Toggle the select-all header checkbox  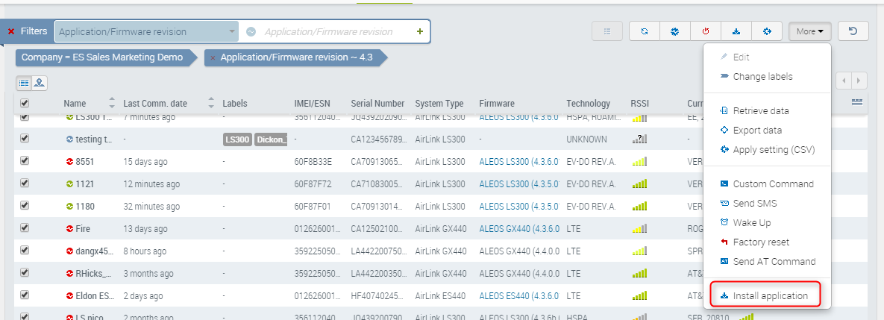tap(25, 104)
